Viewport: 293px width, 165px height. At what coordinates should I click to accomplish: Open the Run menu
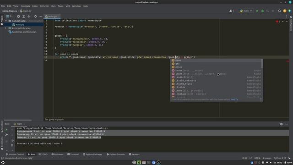coord(53,6)
